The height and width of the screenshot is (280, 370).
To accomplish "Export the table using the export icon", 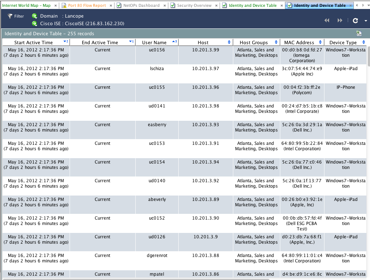I will [359, 33].
